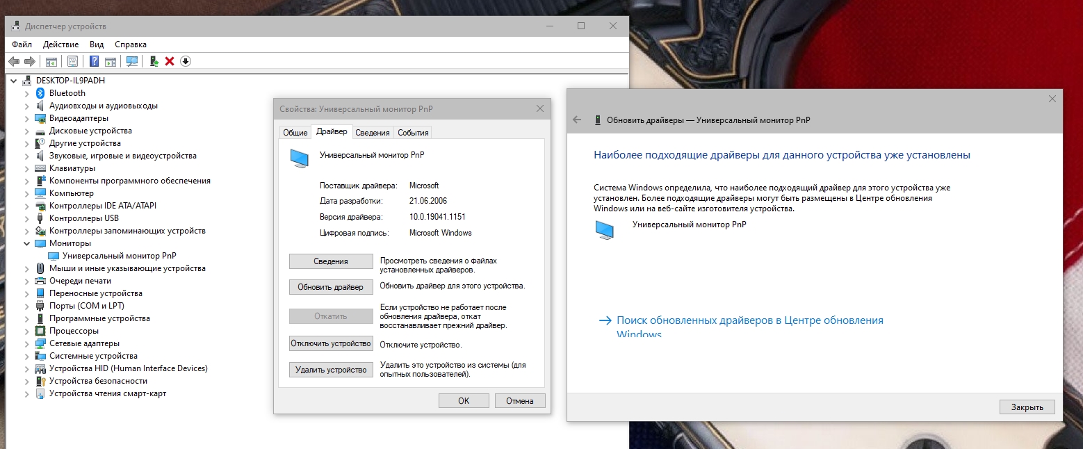Click the Устройства безопасности icon

point(40,381)
